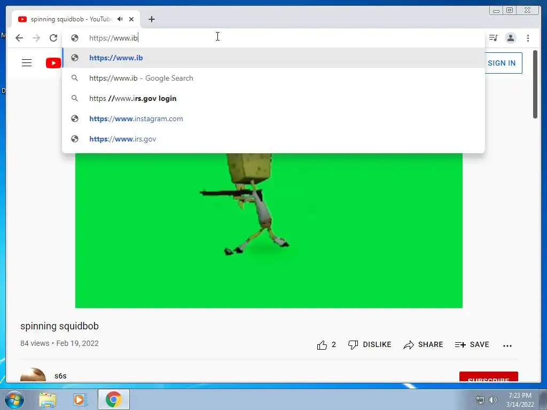Reload the current page
Viewport: 547px width, 410px height.
pyautogui.click(x=53, y=38)
